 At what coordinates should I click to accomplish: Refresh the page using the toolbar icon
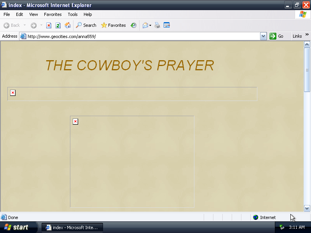coord(58,25)
